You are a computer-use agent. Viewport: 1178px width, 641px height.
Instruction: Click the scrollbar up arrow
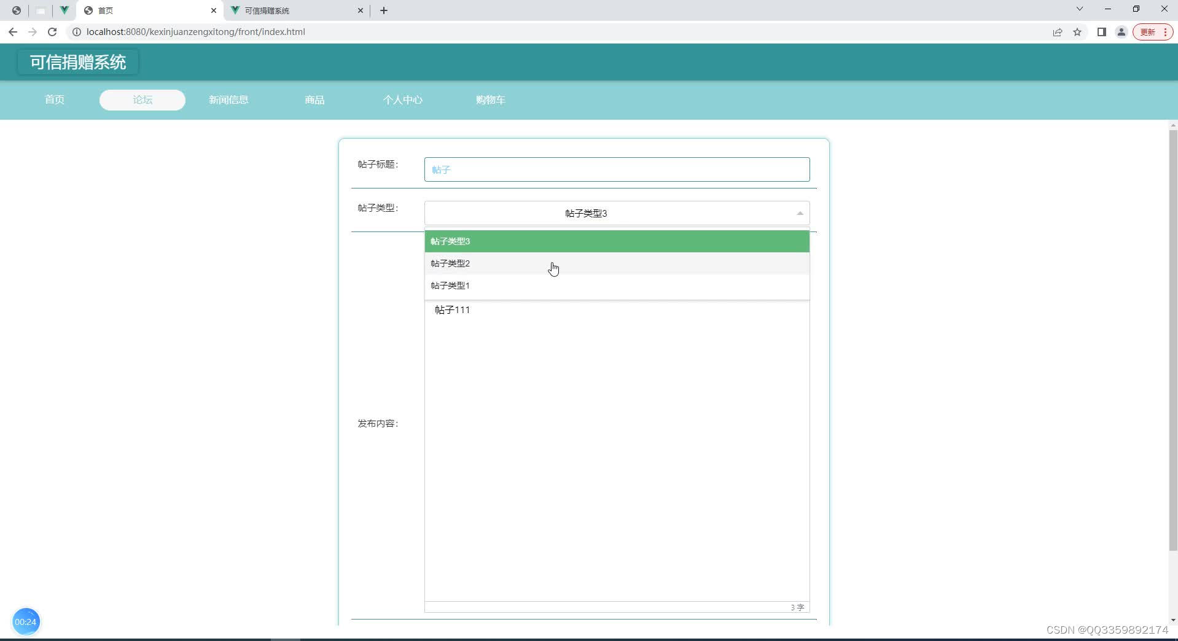(x=1173, y=125)
